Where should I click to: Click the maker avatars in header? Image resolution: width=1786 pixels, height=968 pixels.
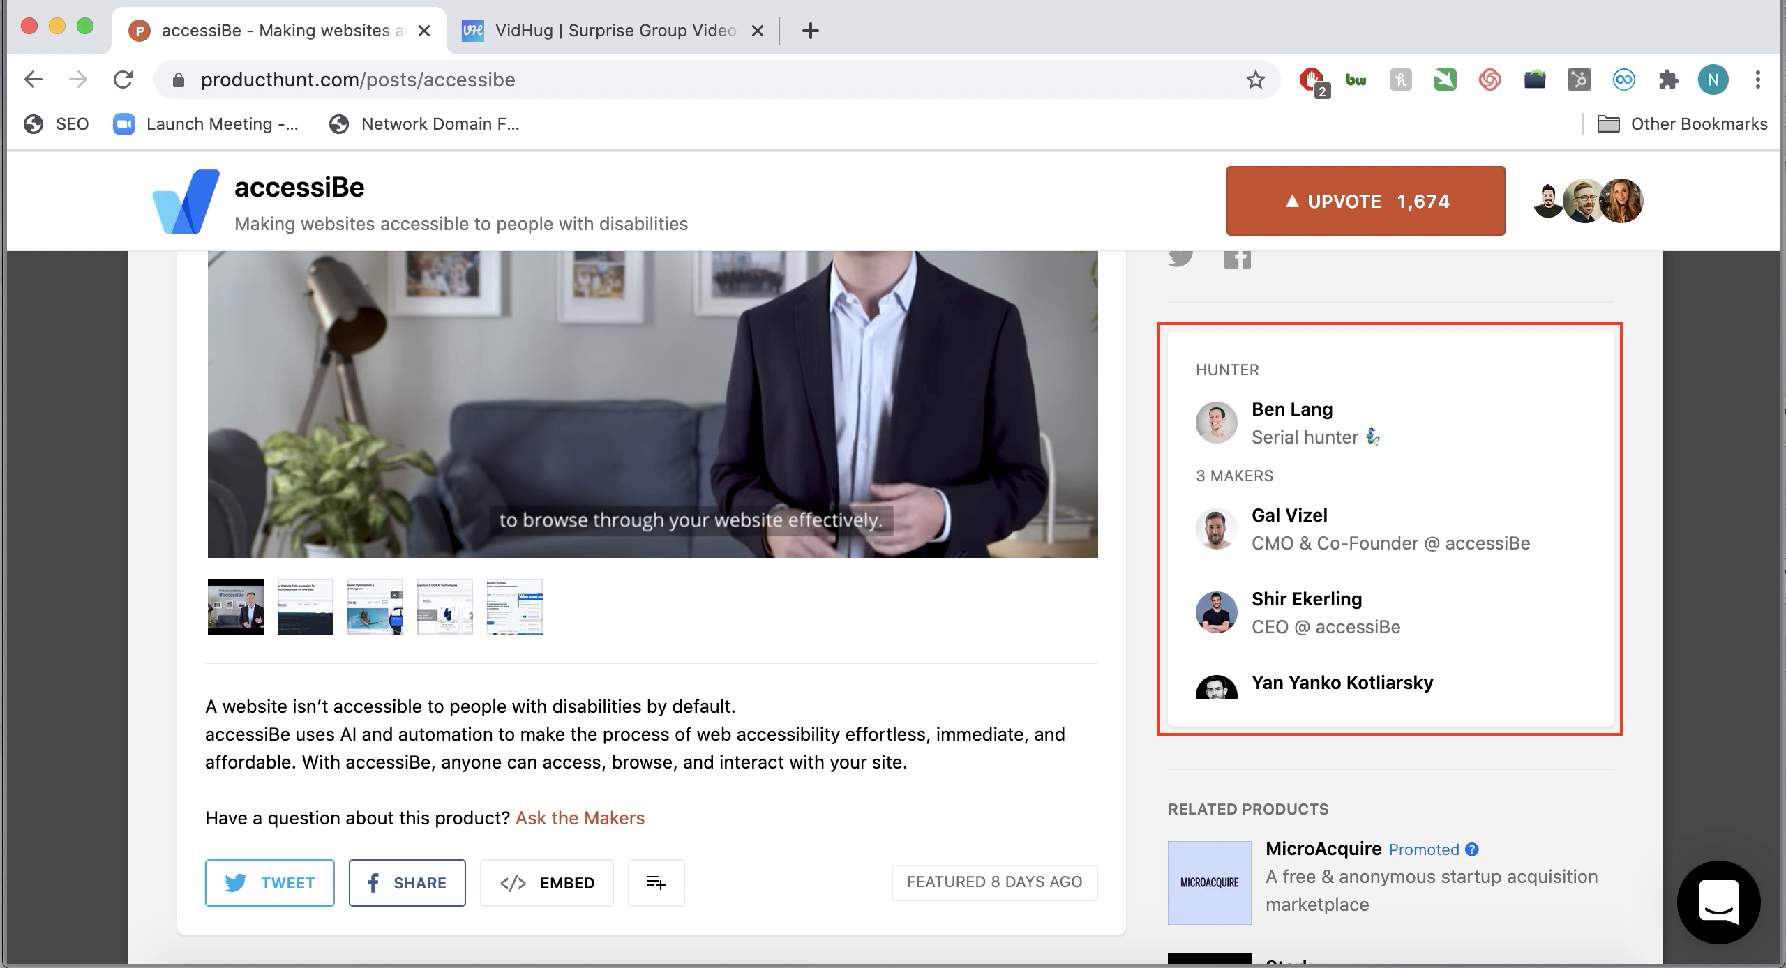point(1589,201)
